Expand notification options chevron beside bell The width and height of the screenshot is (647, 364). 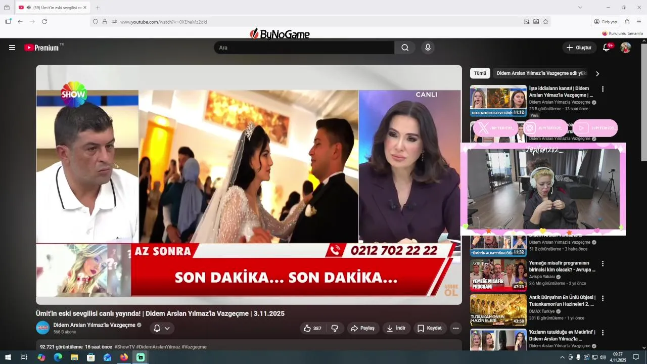click(167, 328)
